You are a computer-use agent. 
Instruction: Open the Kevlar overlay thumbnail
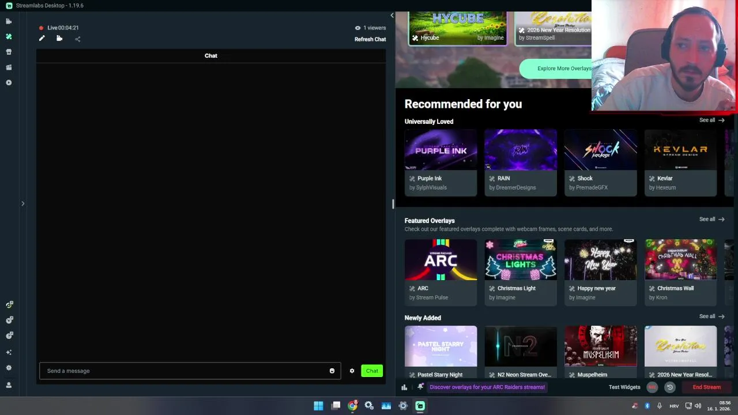pos(681,150)
